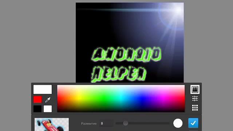
Task: Switch to gradient spectrum color mode
Action: click(x=195, y=90)
